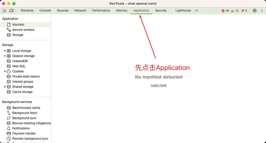Expand the Shared storage tree node
266x143 pixels.
[x=5, y=87]
